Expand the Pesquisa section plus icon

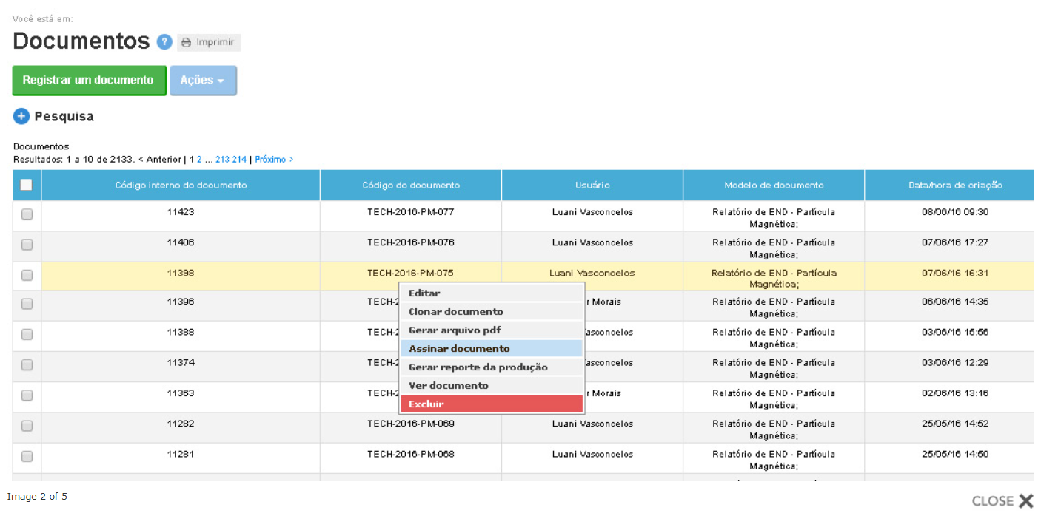coord(21,116)
